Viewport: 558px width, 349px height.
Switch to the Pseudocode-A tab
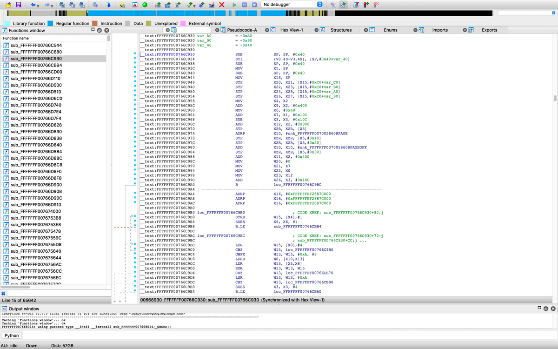click(242, 30)
